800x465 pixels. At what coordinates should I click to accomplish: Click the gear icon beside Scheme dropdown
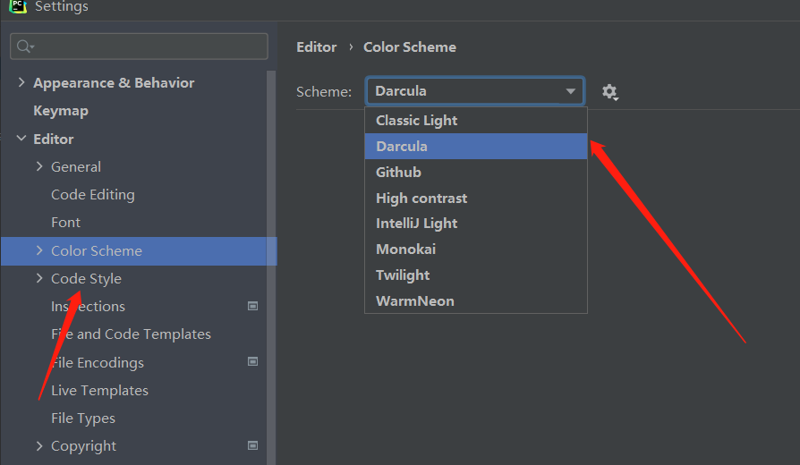pos(610,91)
